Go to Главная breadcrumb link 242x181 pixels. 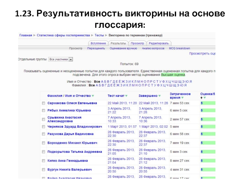point(26,35)
